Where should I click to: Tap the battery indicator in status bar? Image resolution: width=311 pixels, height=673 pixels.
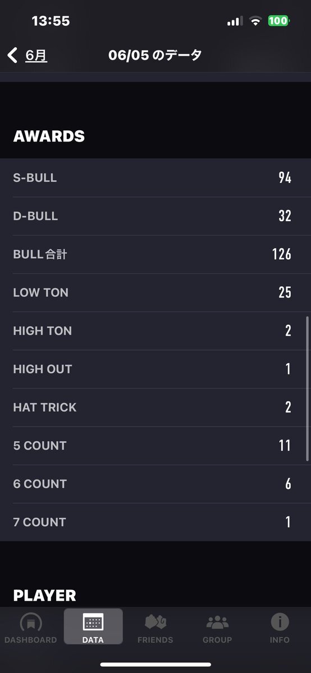(279, 21)
